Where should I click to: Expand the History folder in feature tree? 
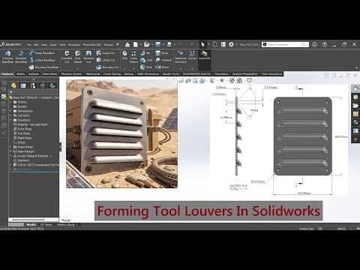pos(11,102)
